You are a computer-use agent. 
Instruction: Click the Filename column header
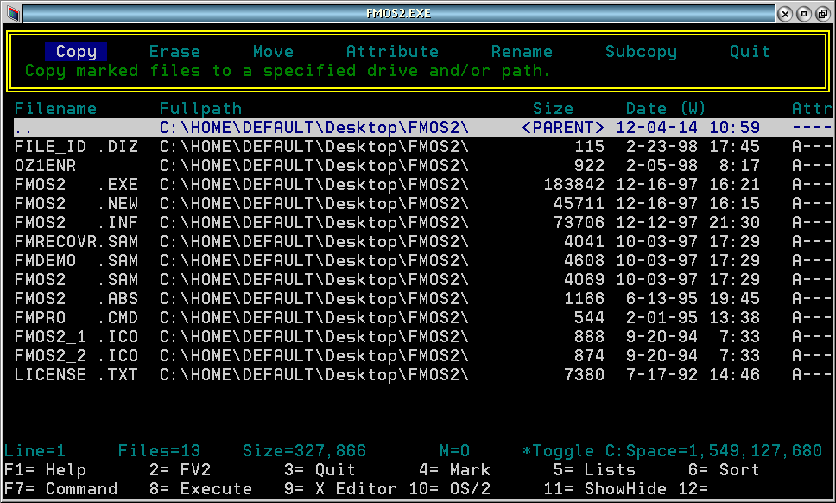click(x=55, y=109)
